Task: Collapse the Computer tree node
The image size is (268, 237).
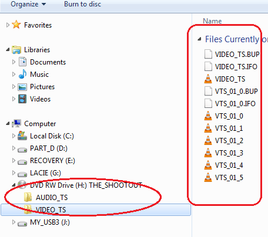Action: pos(8,124)
